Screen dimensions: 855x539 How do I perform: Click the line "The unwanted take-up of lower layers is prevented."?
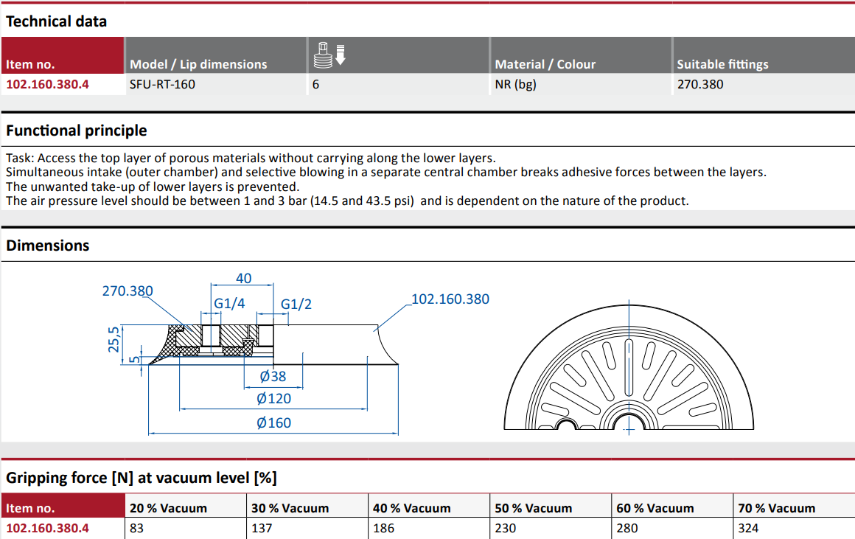(153, 187)
